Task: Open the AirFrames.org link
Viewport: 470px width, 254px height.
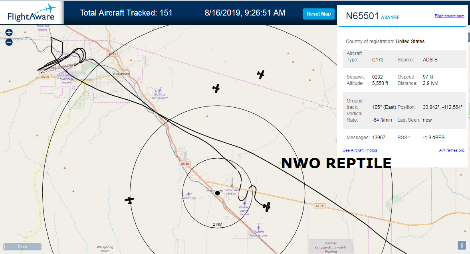Action: (x=451, y=150)
